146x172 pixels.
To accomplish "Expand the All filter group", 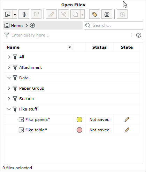I will tap(9, 57).
